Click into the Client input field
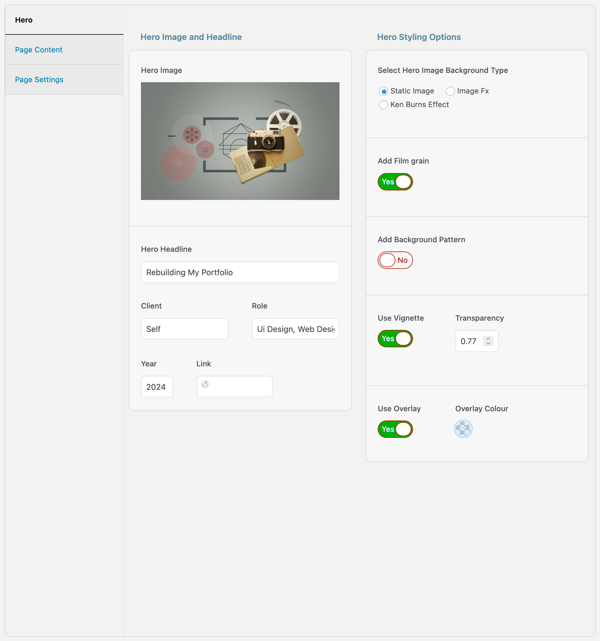The image size is (600, 641). 185,329
